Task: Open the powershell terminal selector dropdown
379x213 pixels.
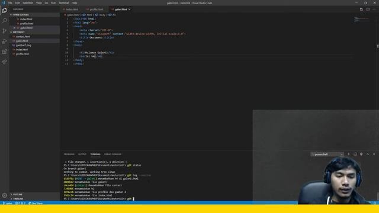Action: [327, 154]
